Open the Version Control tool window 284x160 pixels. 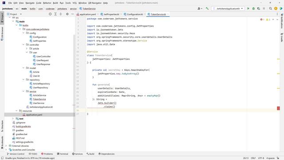pyautogui.click(x=16, y=154)
